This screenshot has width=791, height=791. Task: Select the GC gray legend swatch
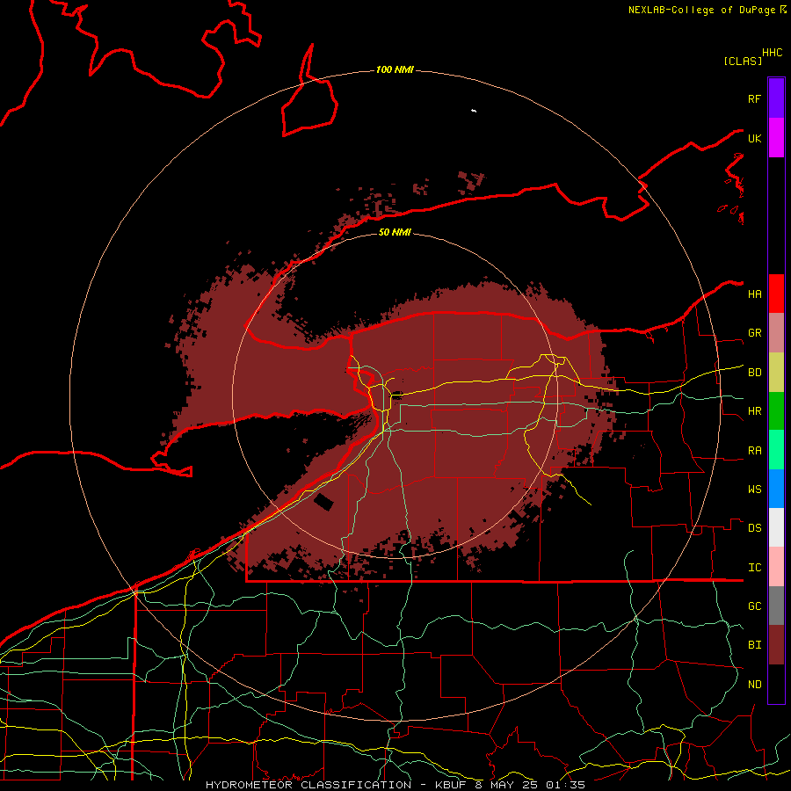(776, 606)
